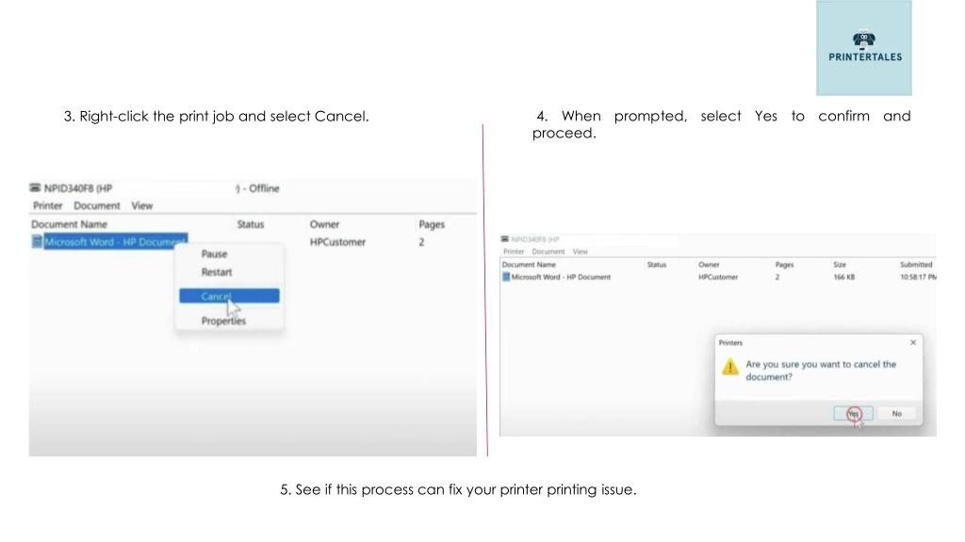Click the printer icon beside NPID340F8 title

click(35, 187)
